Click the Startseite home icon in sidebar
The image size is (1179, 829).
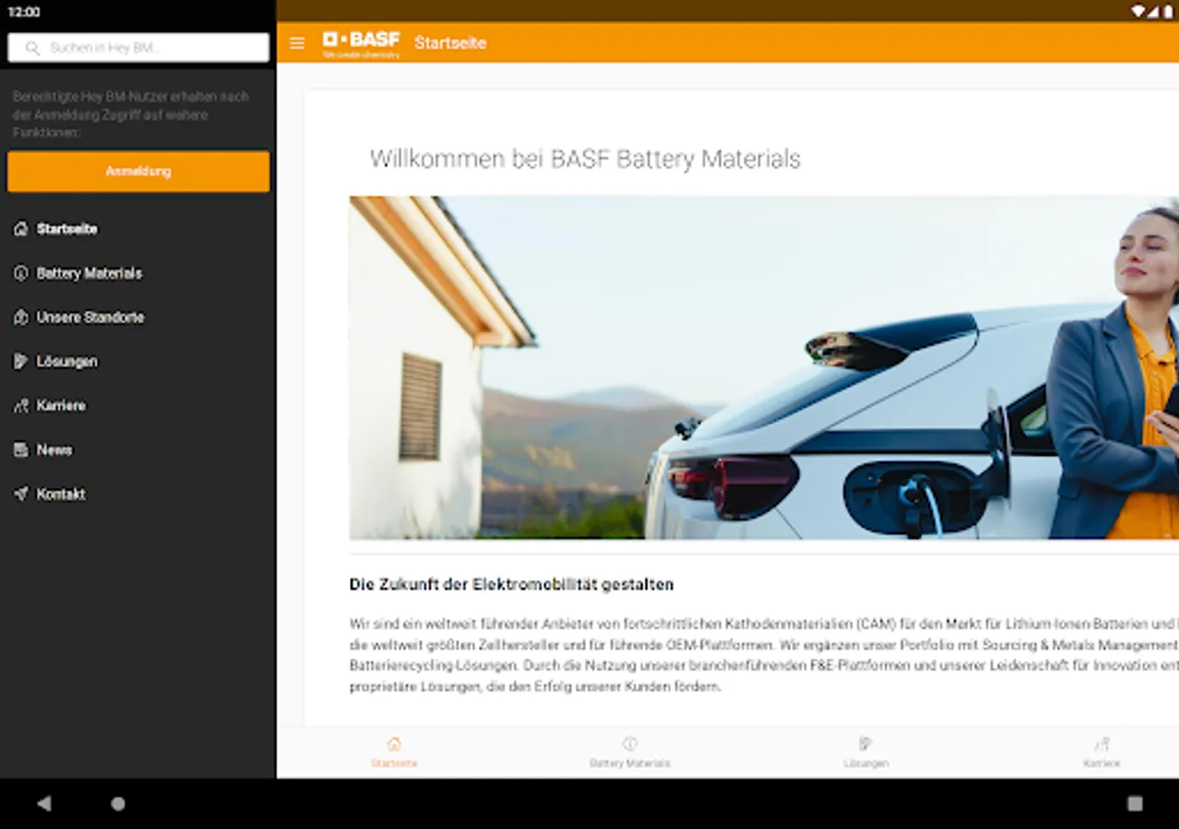click(20, 228)
